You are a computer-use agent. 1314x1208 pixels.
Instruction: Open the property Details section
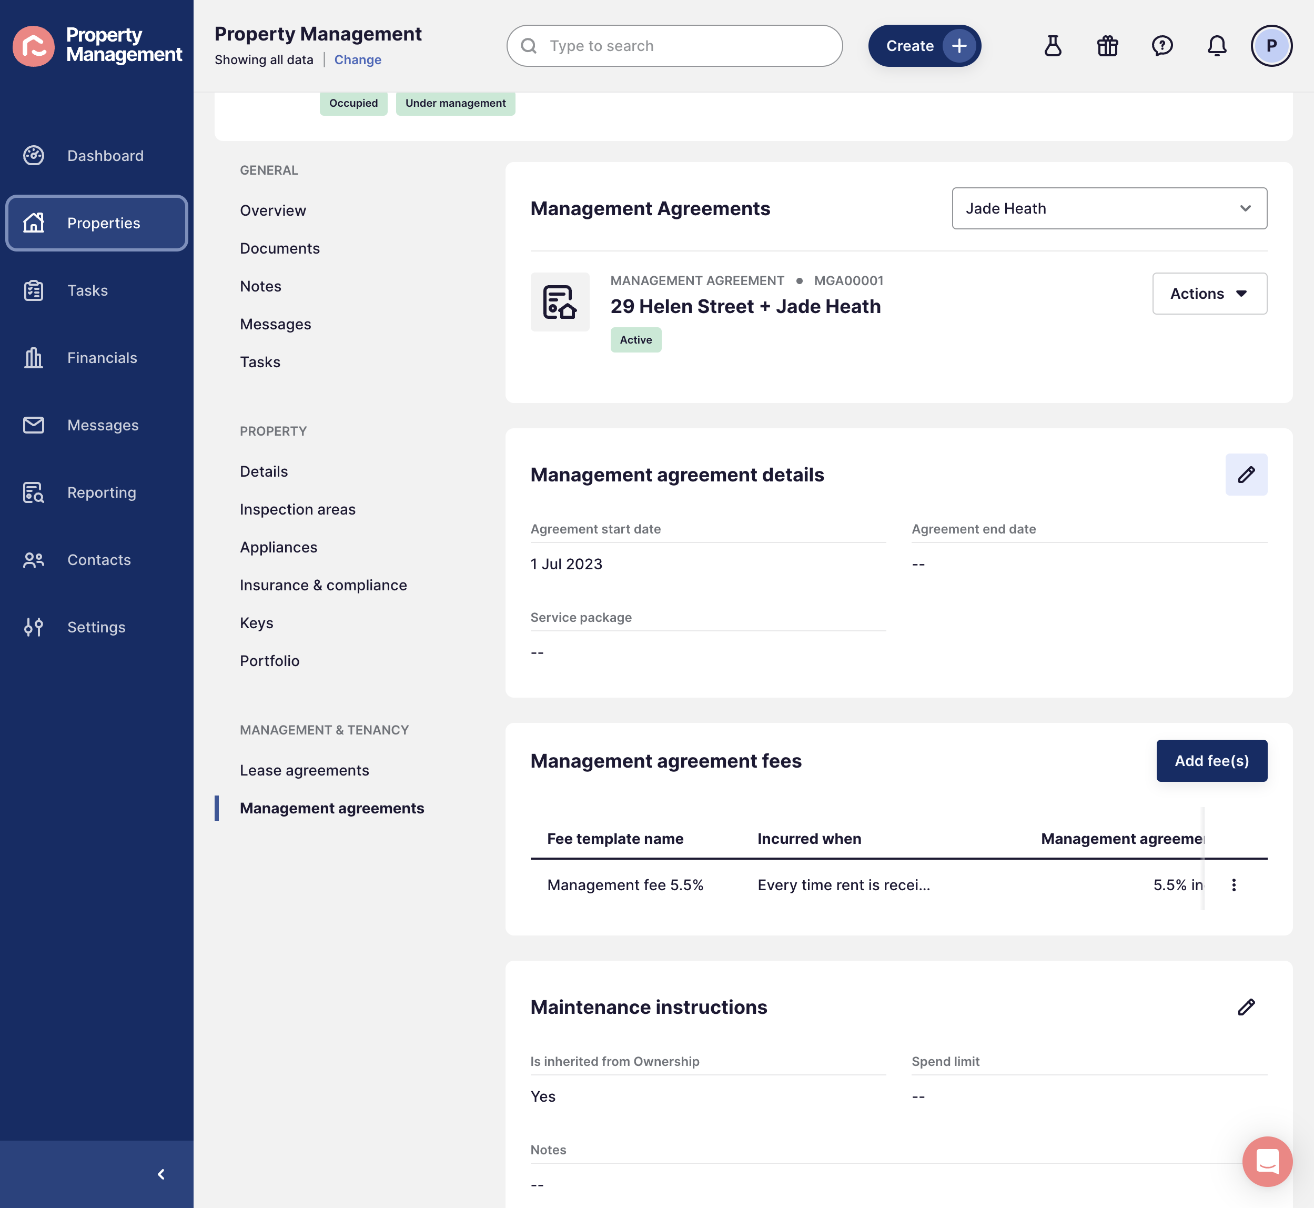(x=264, y=471)
